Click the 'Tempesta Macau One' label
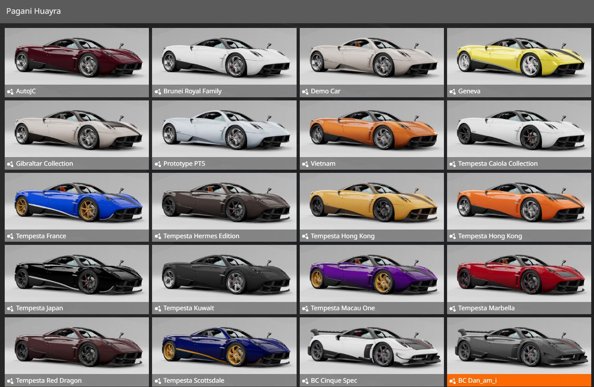This screenshot has width=594, height=387. 343,308
